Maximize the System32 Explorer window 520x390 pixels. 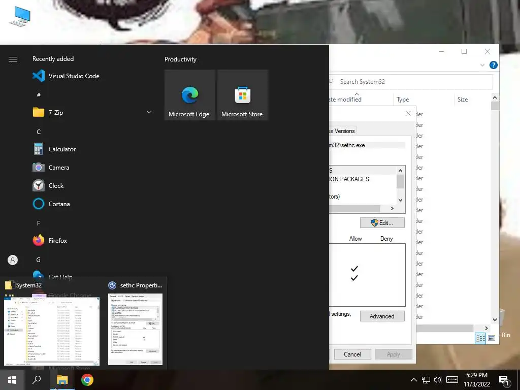pos(464,51)
